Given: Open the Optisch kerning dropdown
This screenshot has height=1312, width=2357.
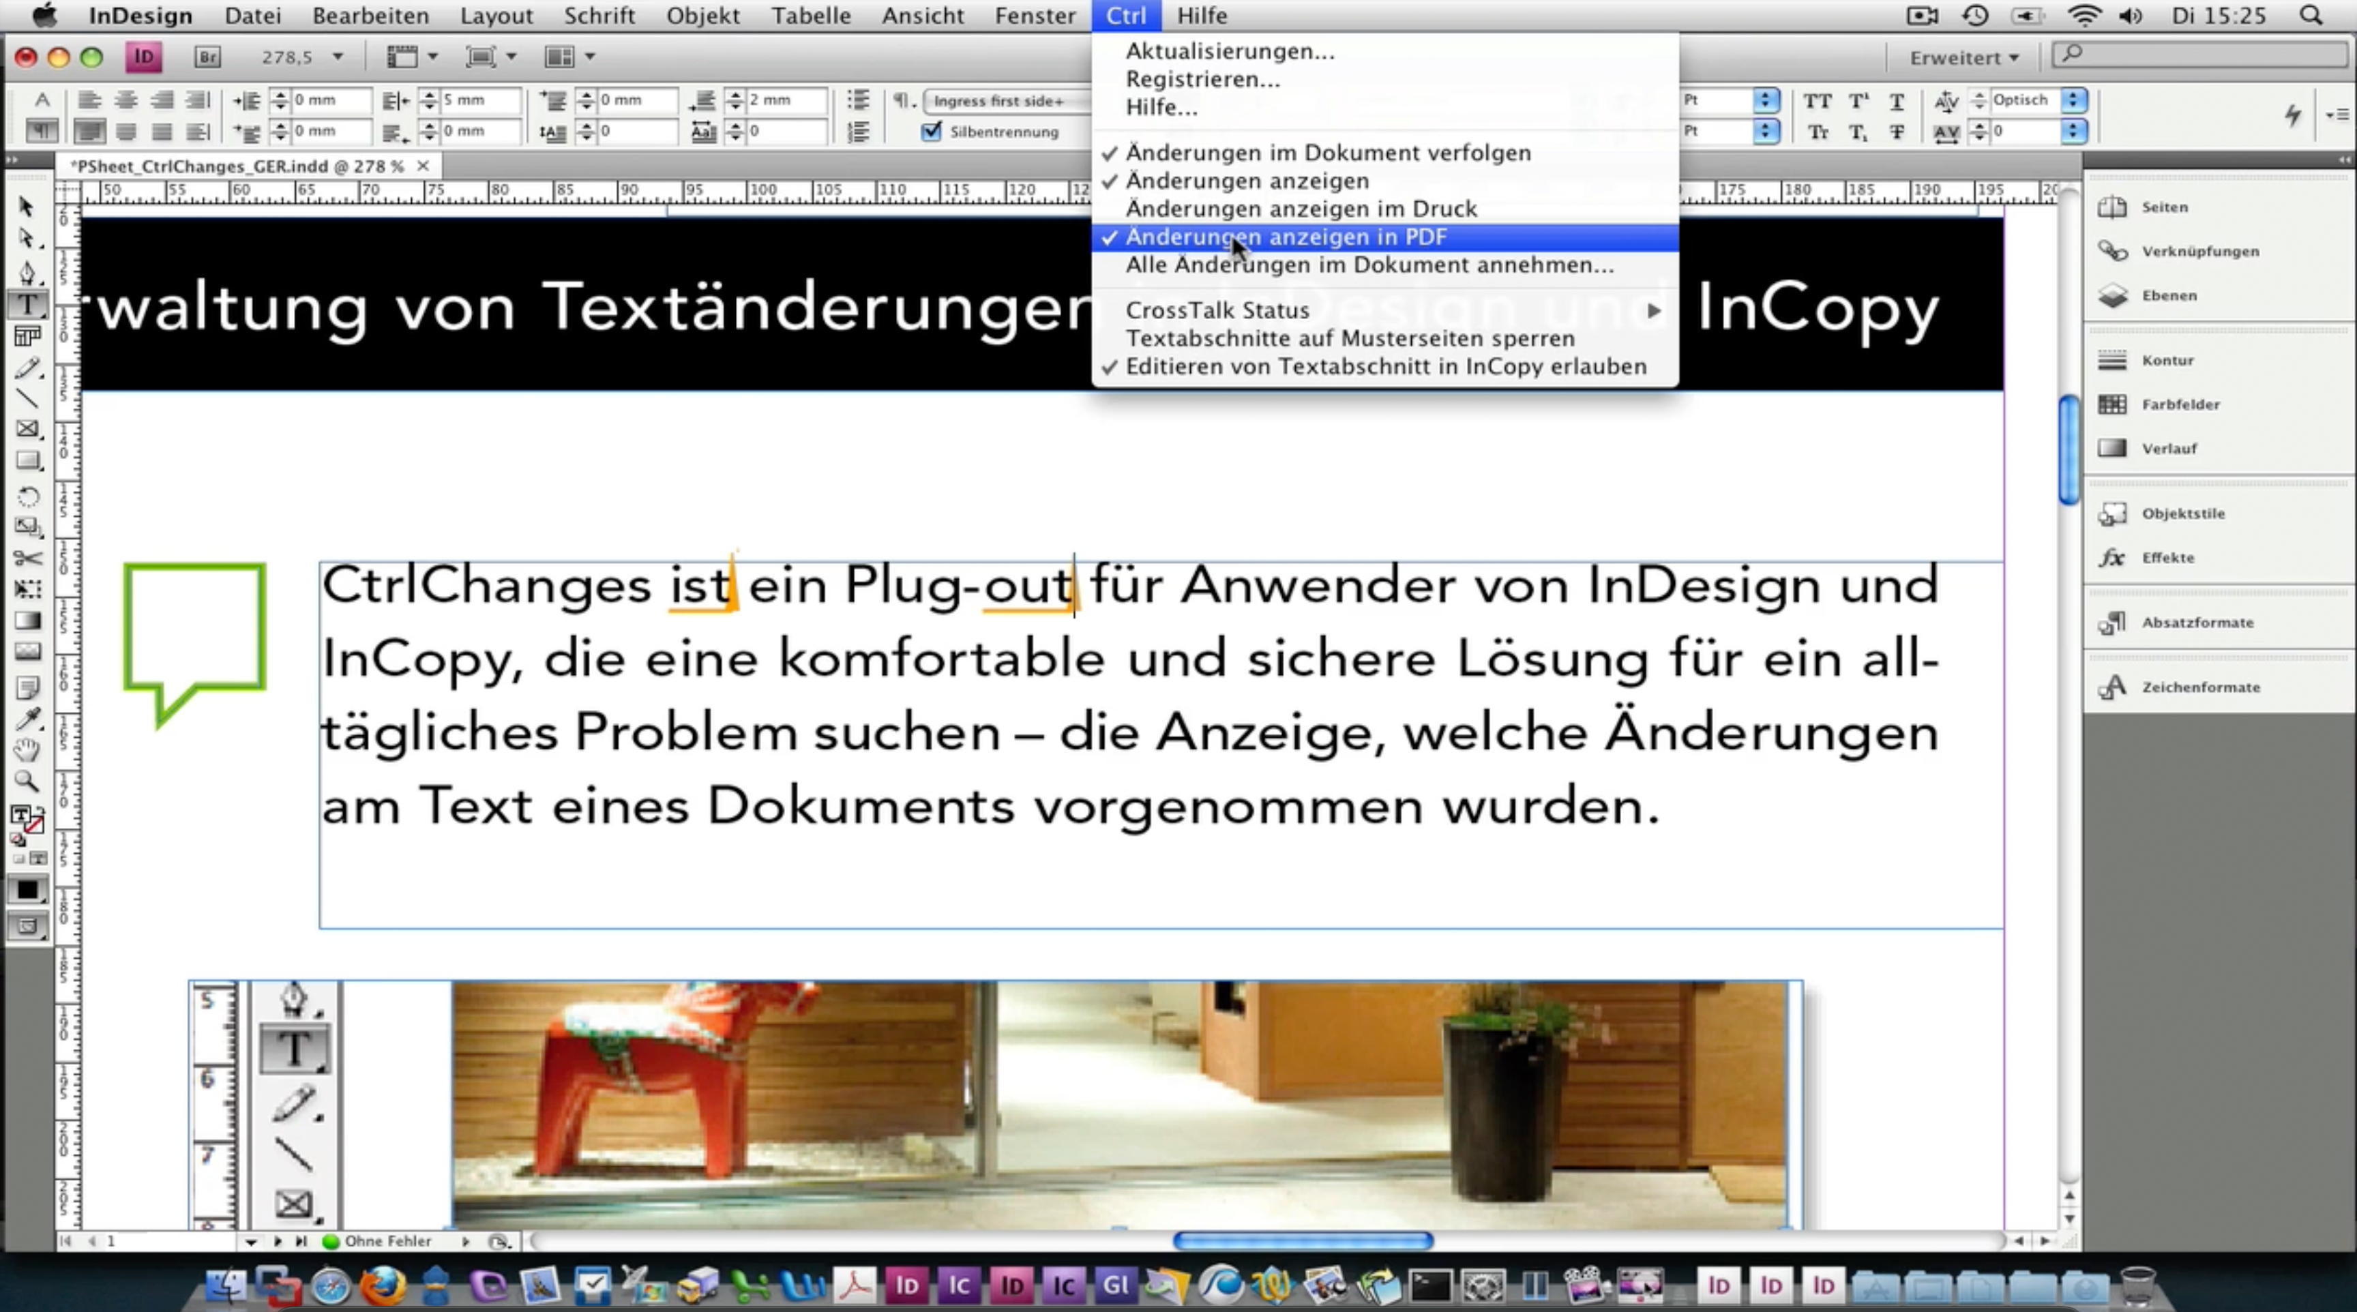Looking at the screenshot, I should coord(2074,100).
